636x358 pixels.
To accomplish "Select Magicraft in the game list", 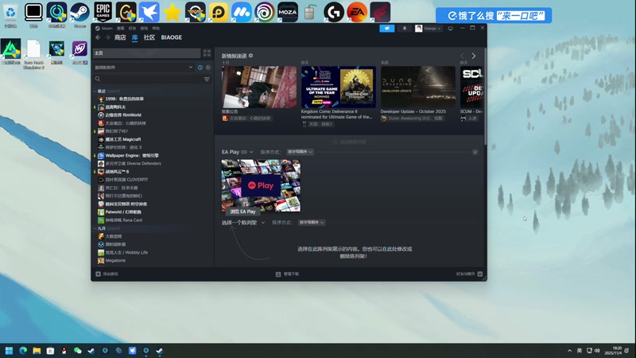I will pos(123,139).
